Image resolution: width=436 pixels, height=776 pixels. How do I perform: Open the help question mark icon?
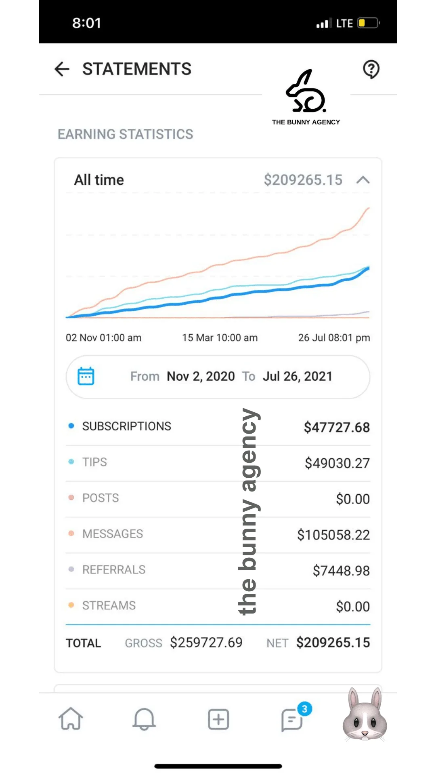coord(371,70)
